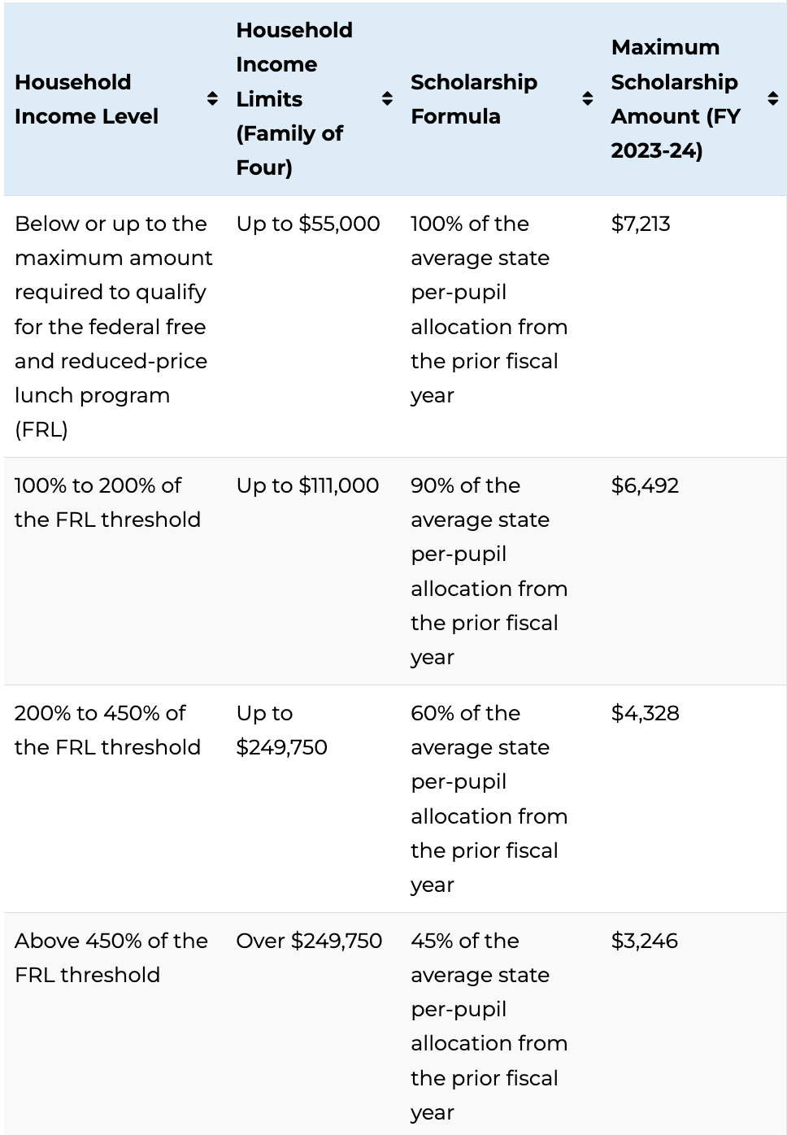Click 'Household Income Limits (Family of Four)' header text

point(293,99)
